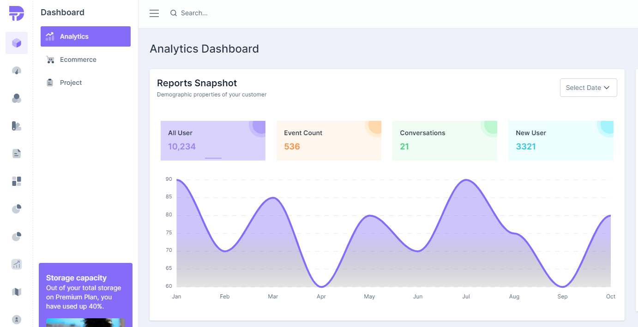Select the document page sidebar icon
The image size is (638, 327).
[17, 154]
